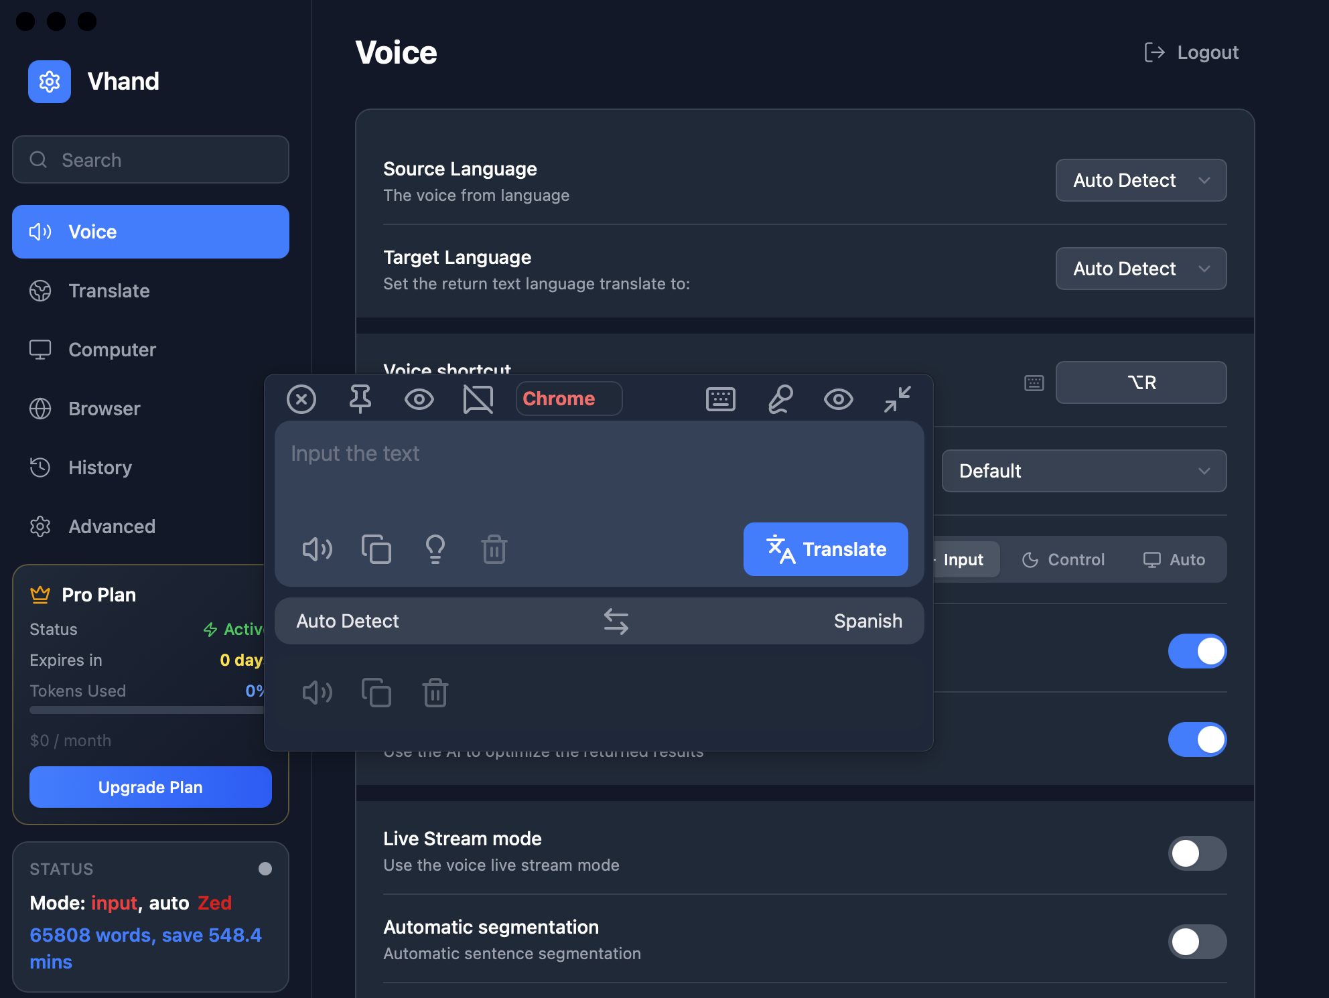1329x998 pixels.
Task: Click the lightbulb icon below text input
Action: click(x=435, y=549)
